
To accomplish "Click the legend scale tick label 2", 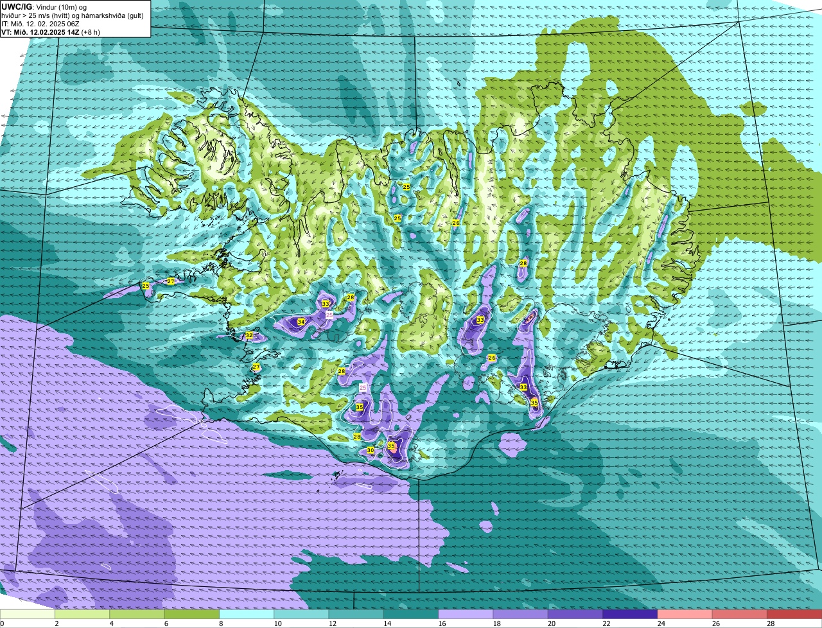I will (x=57, y=624).
